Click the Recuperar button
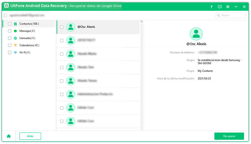This screenshot has height=144, width=251. pyautogui.click(x=229, y=136)
